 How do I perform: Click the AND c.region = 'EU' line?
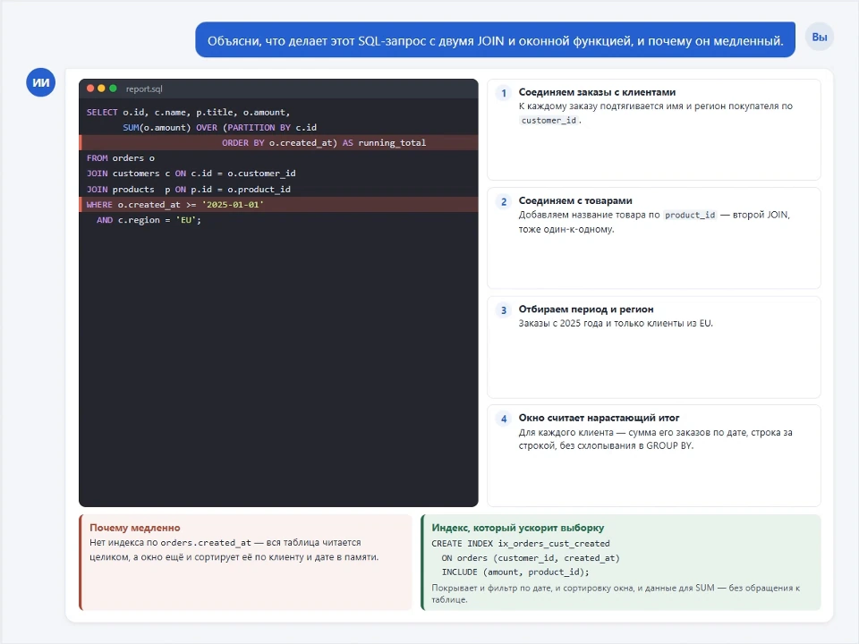(149, 220)
